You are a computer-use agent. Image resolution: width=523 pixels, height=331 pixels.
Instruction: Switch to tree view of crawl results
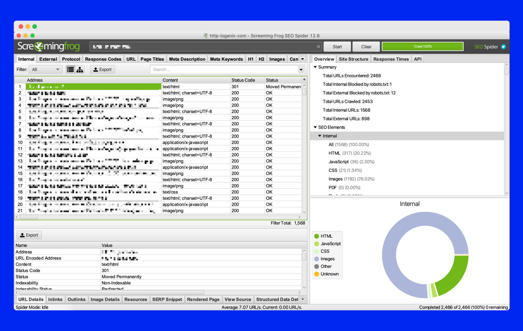(80, 70)
